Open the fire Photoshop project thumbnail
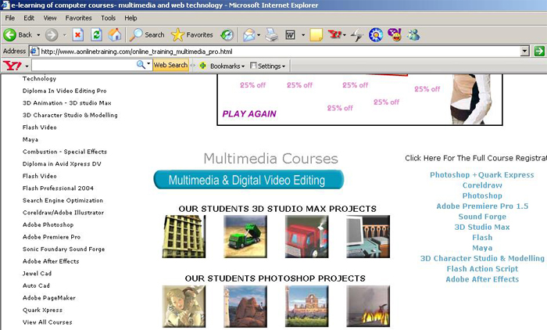 [x=368, y=307]
